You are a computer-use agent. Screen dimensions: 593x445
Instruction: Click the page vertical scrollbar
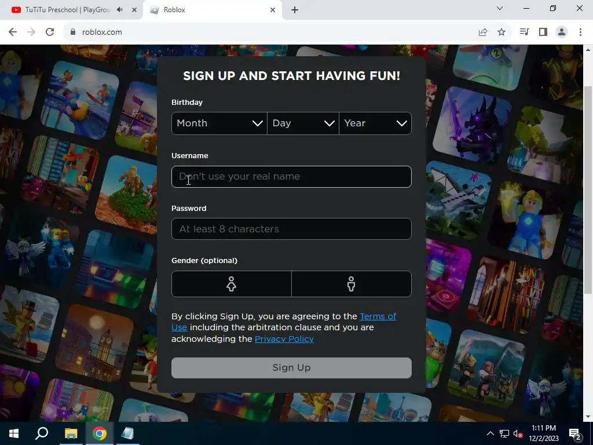coord(588,189)
